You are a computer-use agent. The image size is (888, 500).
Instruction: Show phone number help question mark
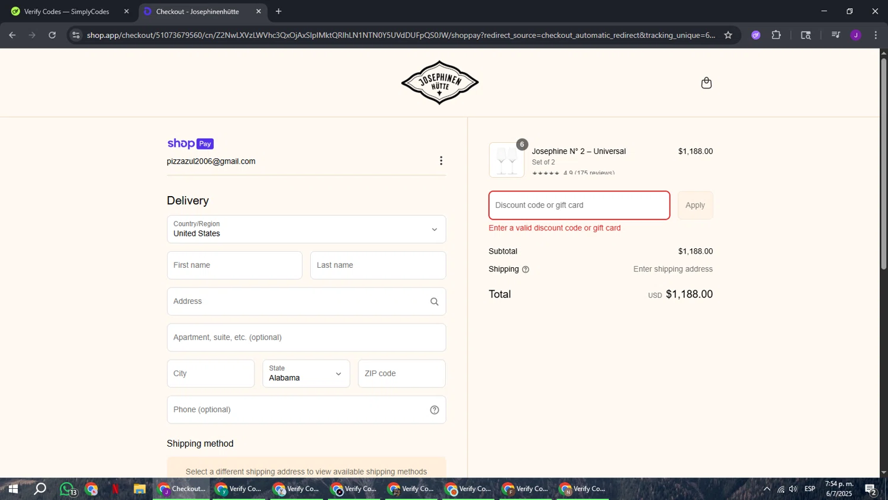pyautogui.click(x=435, y=410)
